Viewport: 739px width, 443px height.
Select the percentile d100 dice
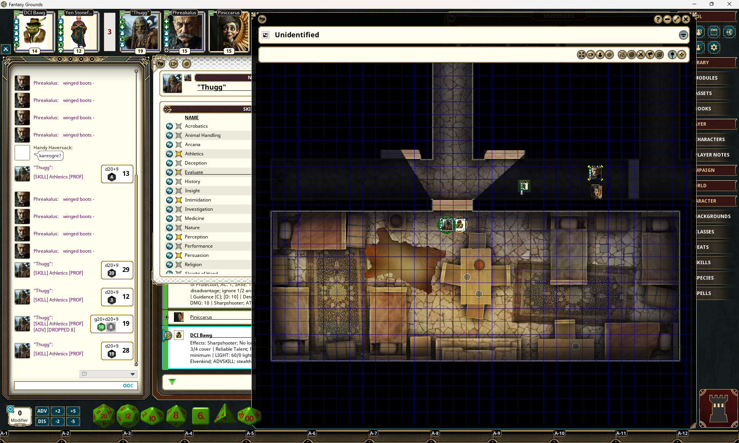[249, 416]
